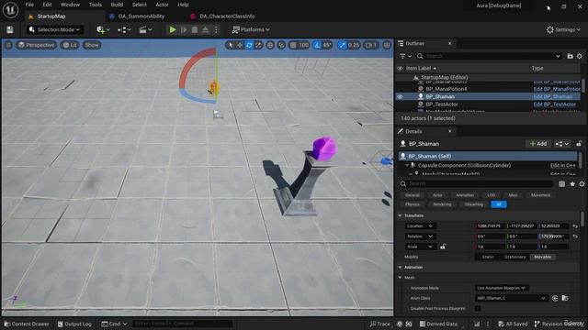Screen dimensions: 588x330
Task: Click the Eject button in play toolbar
Action: tap(206, 29)
